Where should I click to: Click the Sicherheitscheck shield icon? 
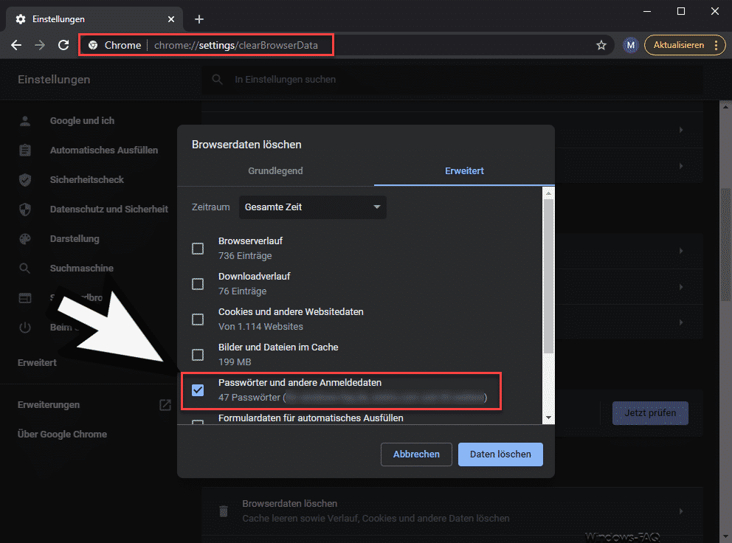tap(25, 180)
